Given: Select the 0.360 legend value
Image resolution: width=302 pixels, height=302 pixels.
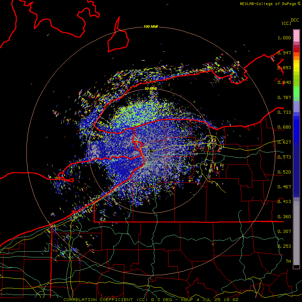Looking at the screenshot, I should [x=284, y=217].
